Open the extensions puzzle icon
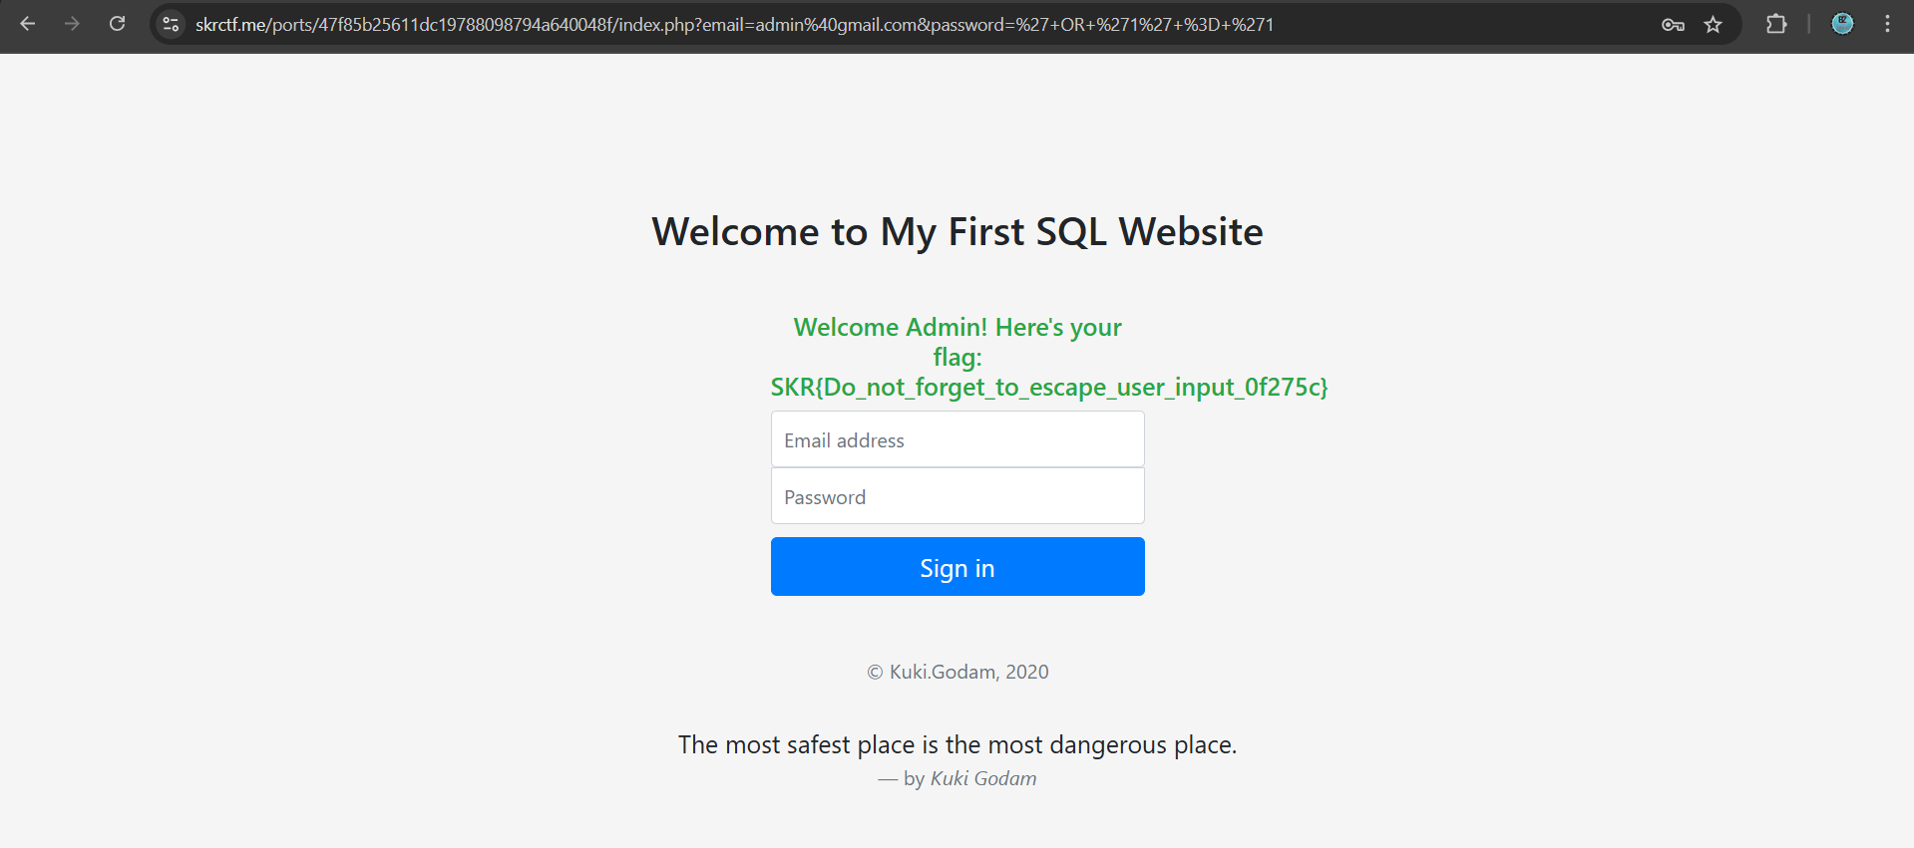 coord(1776,24)
